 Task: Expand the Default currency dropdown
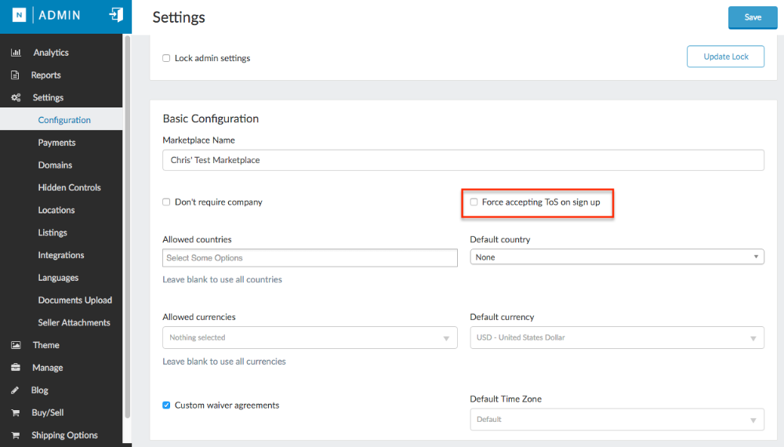click(617, 338)
